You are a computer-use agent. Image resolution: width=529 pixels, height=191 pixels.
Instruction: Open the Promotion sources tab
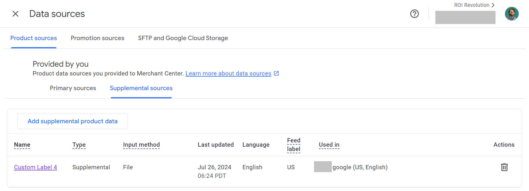pyautogui.click(x=97, y=38)
